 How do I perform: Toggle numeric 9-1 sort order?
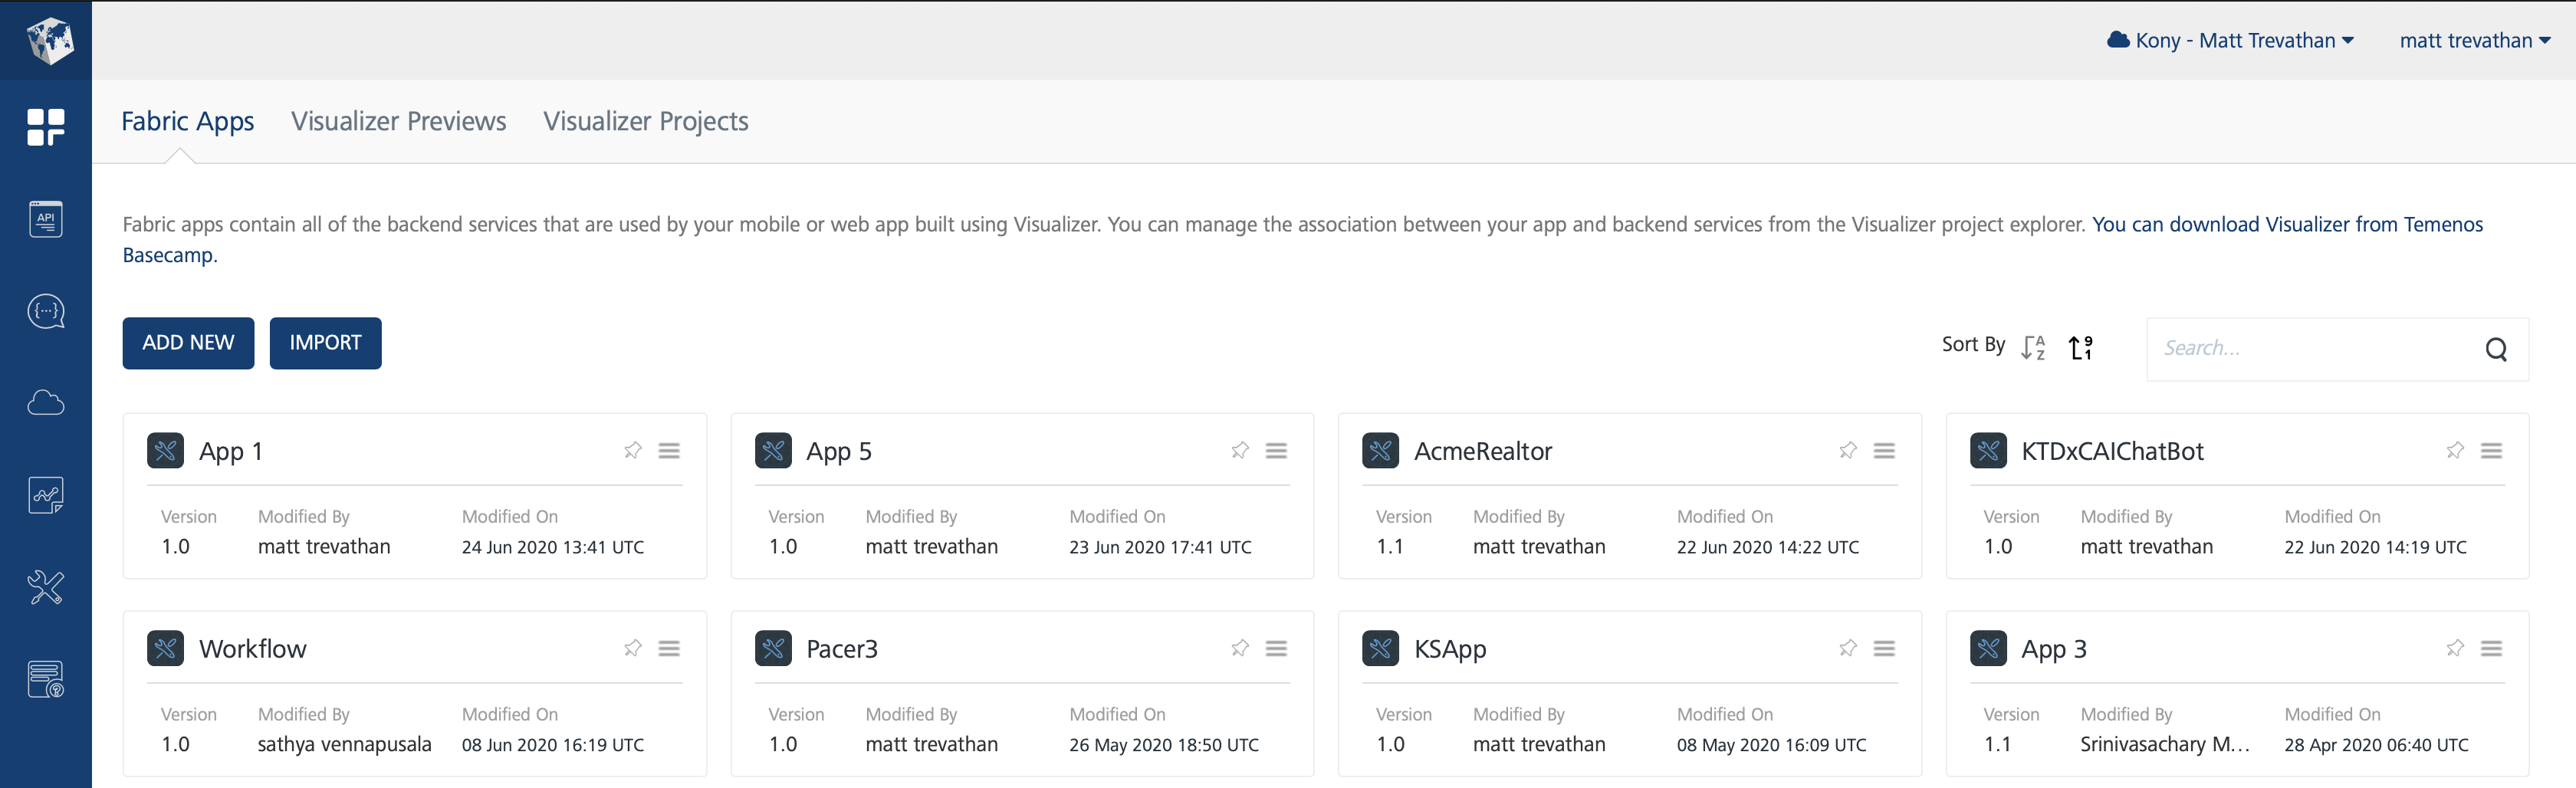click(x=2081, y=347)
